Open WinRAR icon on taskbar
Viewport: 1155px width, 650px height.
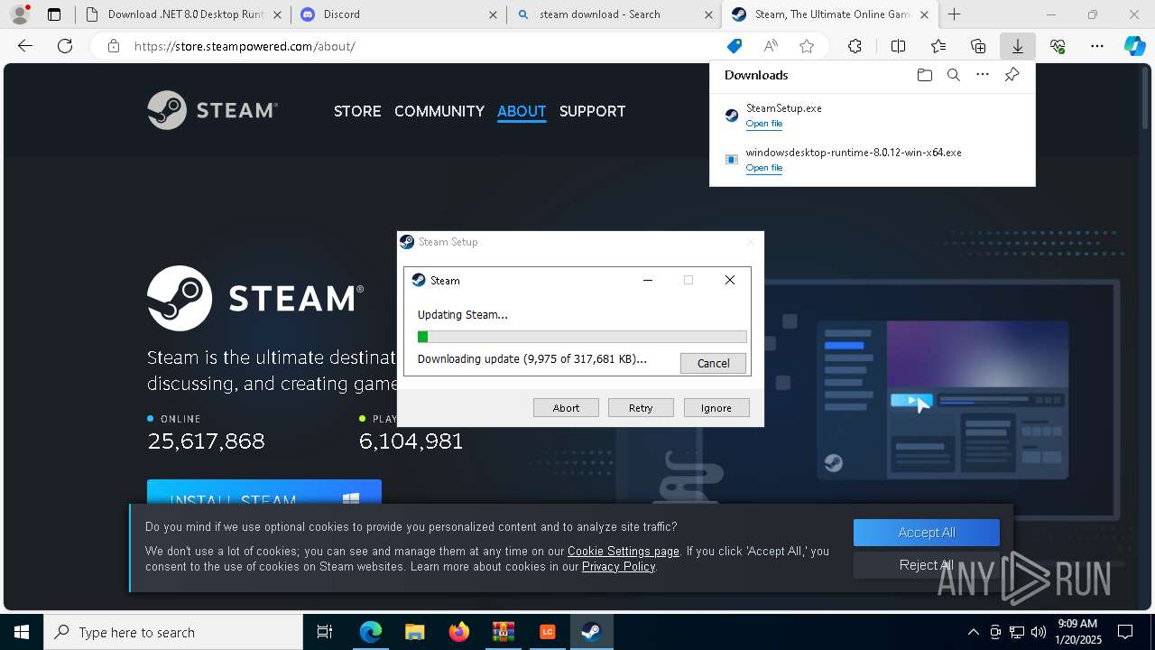(503, 632)
